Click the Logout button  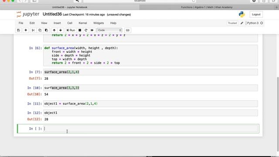click(x=256, y=14)
